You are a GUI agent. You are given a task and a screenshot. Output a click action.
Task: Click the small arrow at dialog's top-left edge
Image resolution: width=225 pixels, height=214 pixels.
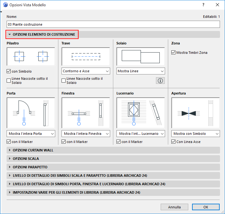[1, 12]
